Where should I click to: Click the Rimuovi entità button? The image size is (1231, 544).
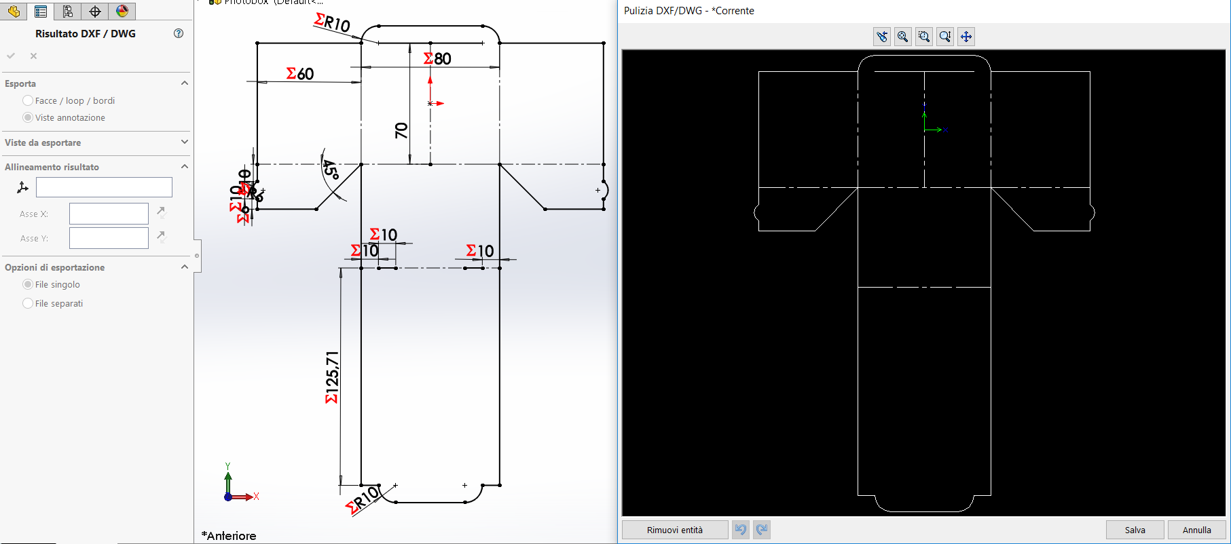675,530
